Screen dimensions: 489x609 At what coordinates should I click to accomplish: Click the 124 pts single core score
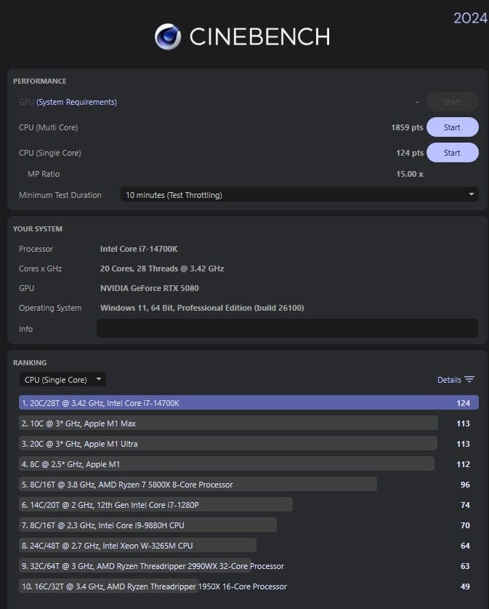(x=410, y=153)
